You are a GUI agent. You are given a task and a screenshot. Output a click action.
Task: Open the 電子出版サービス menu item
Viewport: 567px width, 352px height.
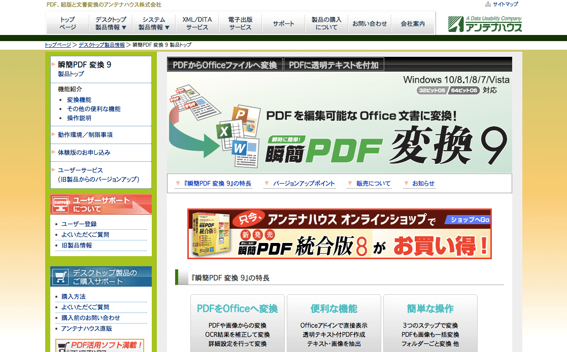click(x=240, y=23)
